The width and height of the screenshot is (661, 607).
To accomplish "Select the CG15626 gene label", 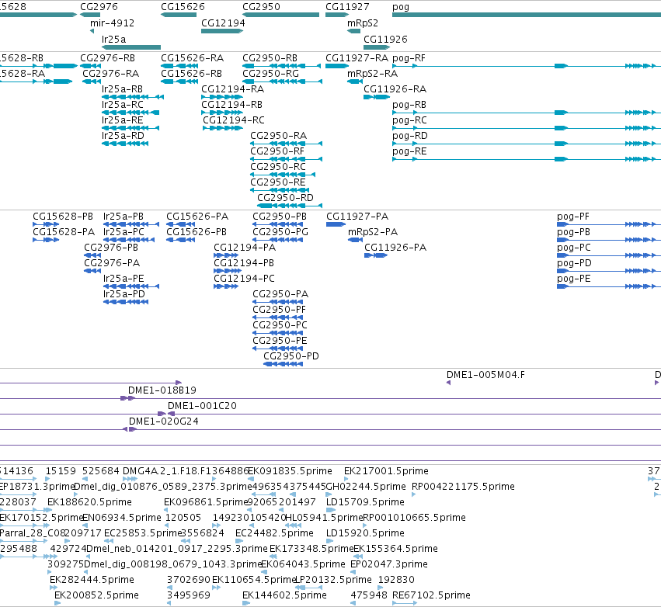I will pyautogui.click(x=183, y=7).
